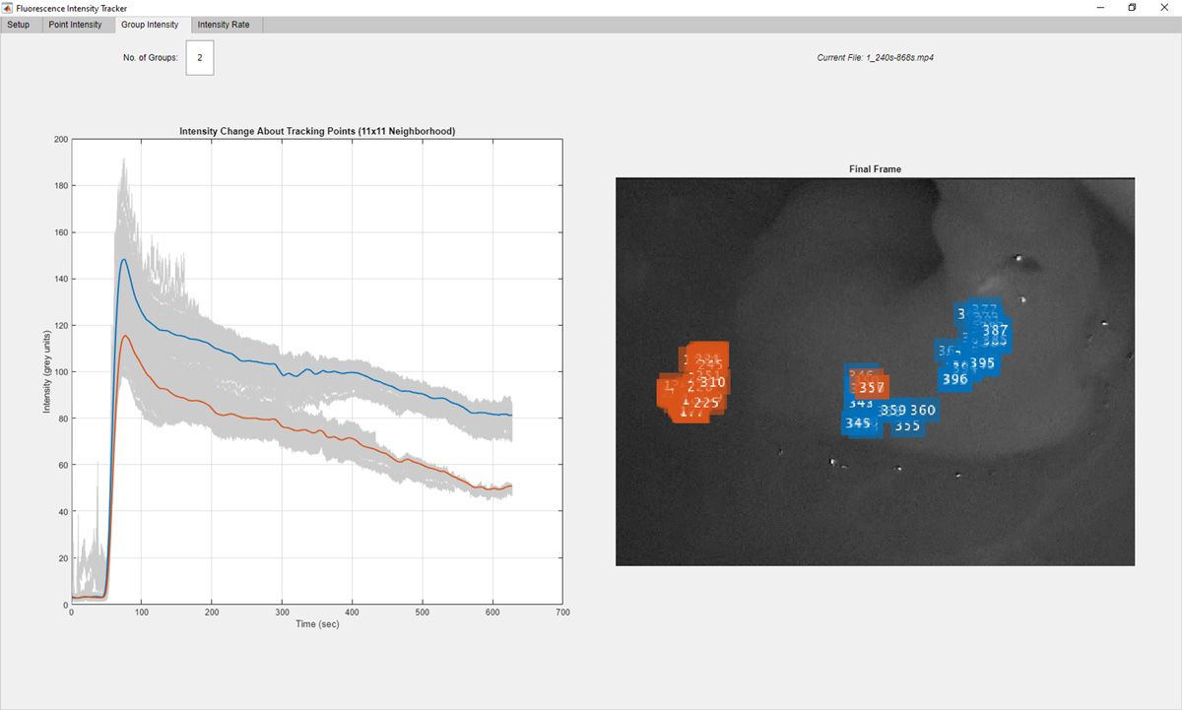This screenshot has width=1182, height=710.
Task: Select blue tracking marker 396
Action: 954,379
